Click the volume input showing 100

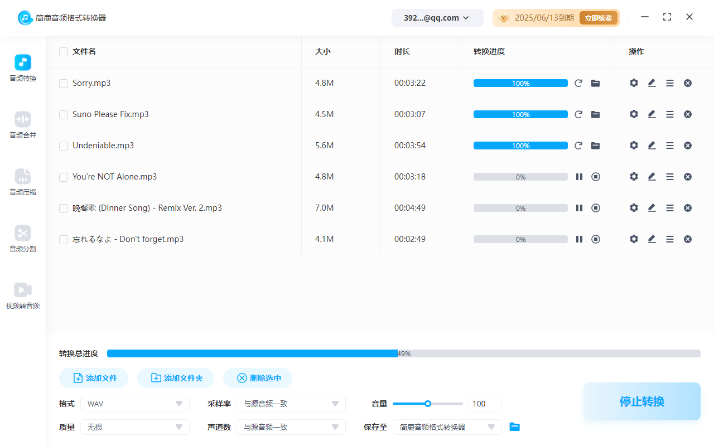pos(485,403)
